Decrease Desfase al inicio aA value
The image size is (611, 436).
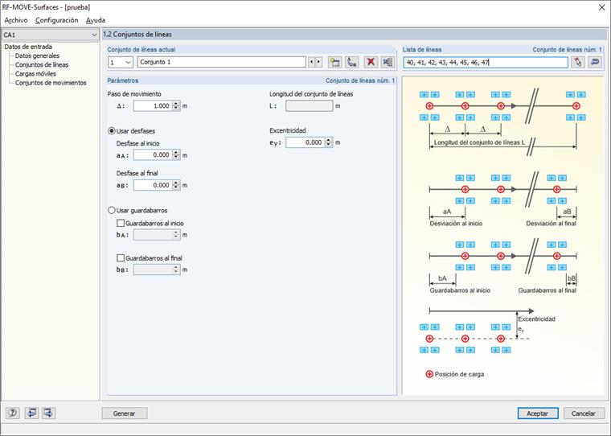point(176,157)
